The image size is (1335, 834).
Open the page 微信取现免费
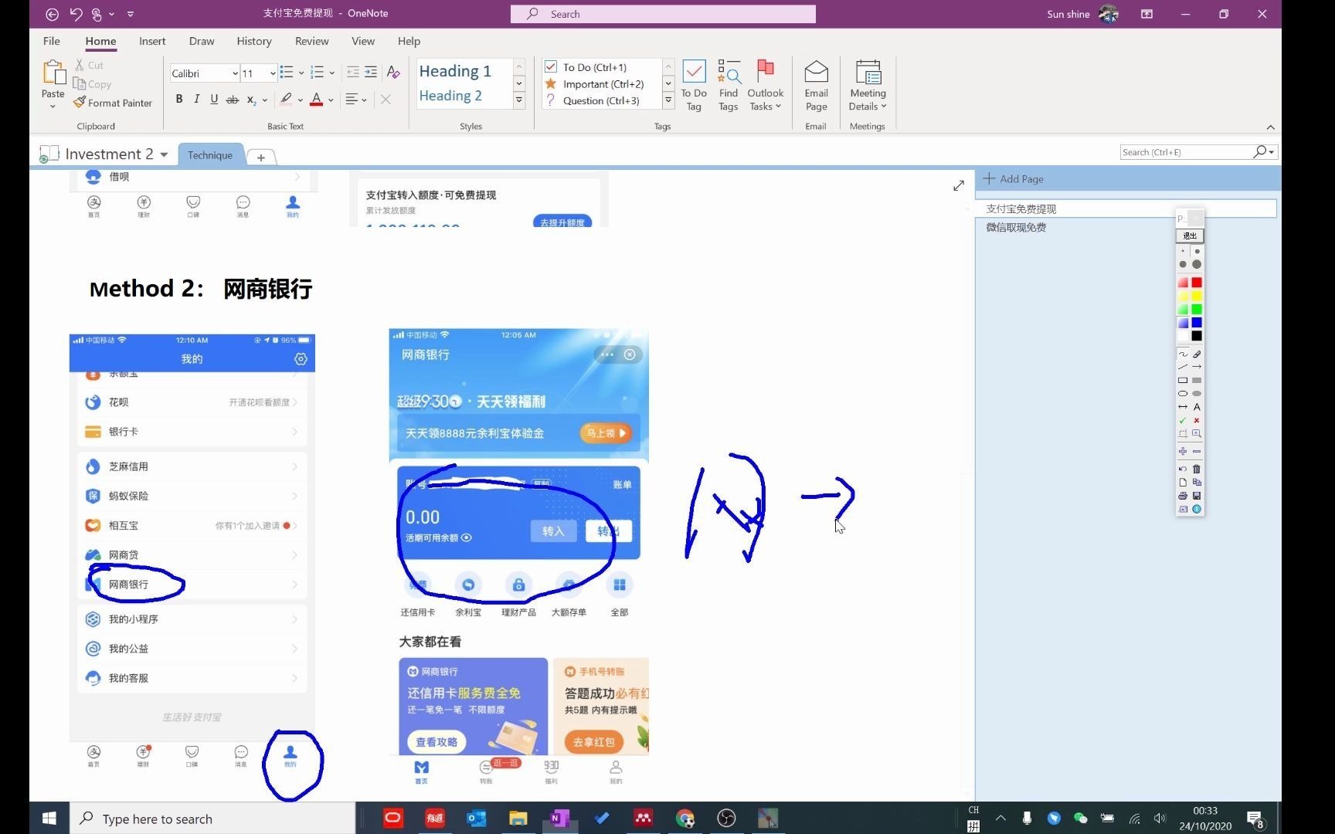tap(1016, 227)
